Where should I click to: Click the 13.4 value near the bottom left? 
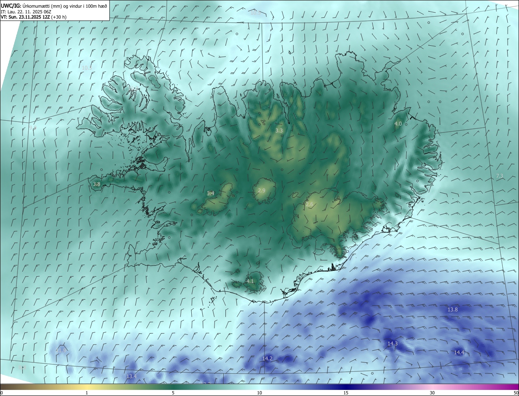pyautogui.click(x=131, y=376)
